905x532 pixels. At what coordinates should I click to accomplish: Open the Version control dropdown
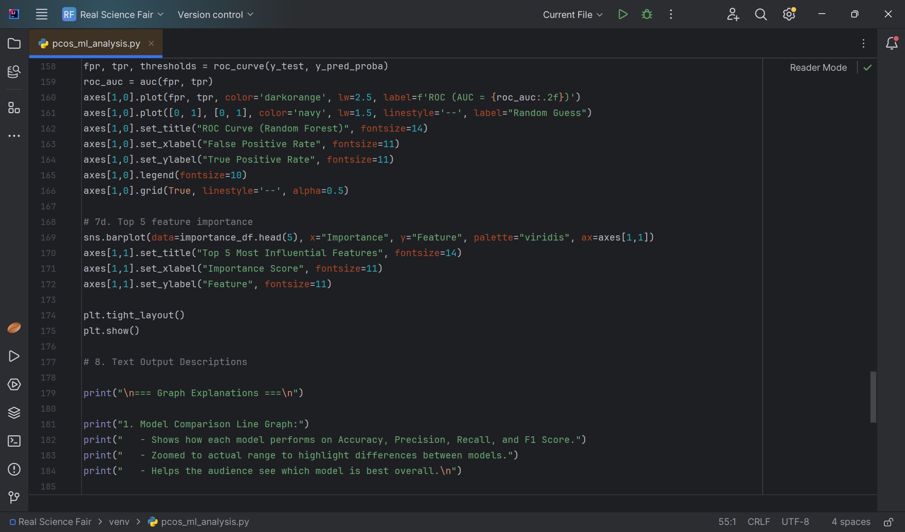click(x=215, y=15)
